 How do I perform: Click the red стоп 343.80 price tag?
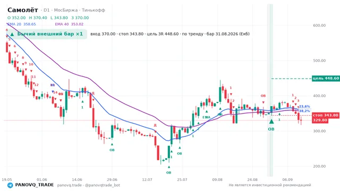(x=326, y=115)
